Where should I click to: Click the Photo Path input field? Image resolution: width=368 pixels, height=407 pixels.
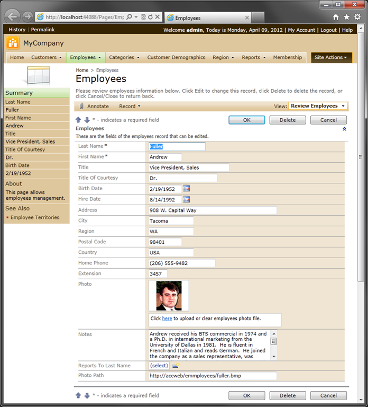click(x=213, y=376)
